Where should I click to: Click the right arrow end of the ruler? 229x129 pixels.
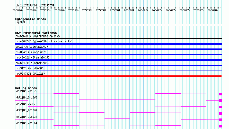click(221, 8)
